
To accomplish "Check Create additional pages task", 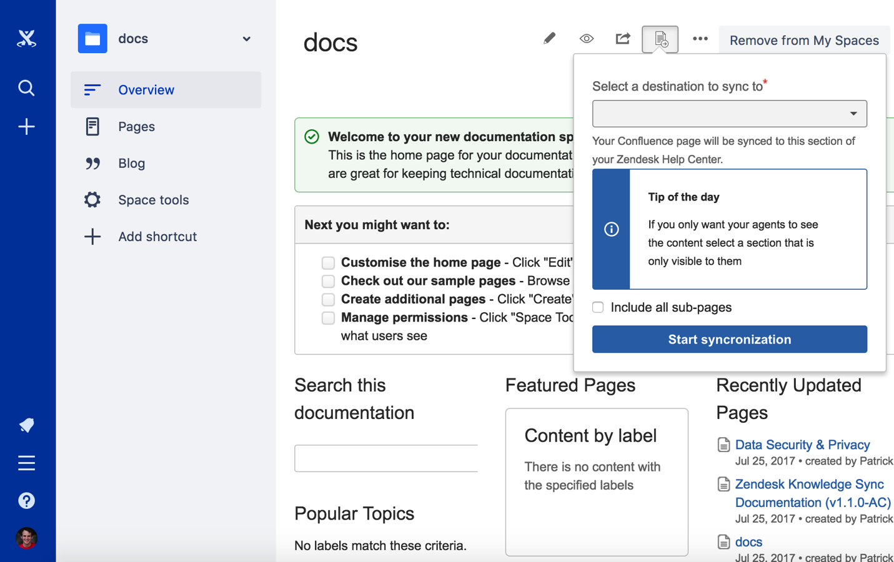I will click(x=328, y=299).
